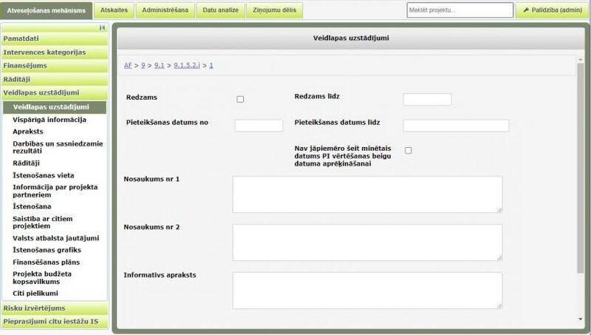Select Finansēšanas plāns in the sidebar
Image resolution: width=591 pixels, height=335 pixels.
pyautogui.click(x=46, y=262)
